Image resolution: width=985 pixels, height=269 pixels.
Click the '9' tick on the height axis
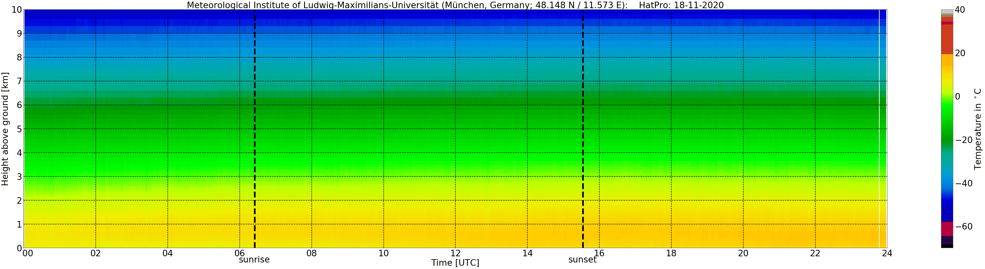(19, 34)
